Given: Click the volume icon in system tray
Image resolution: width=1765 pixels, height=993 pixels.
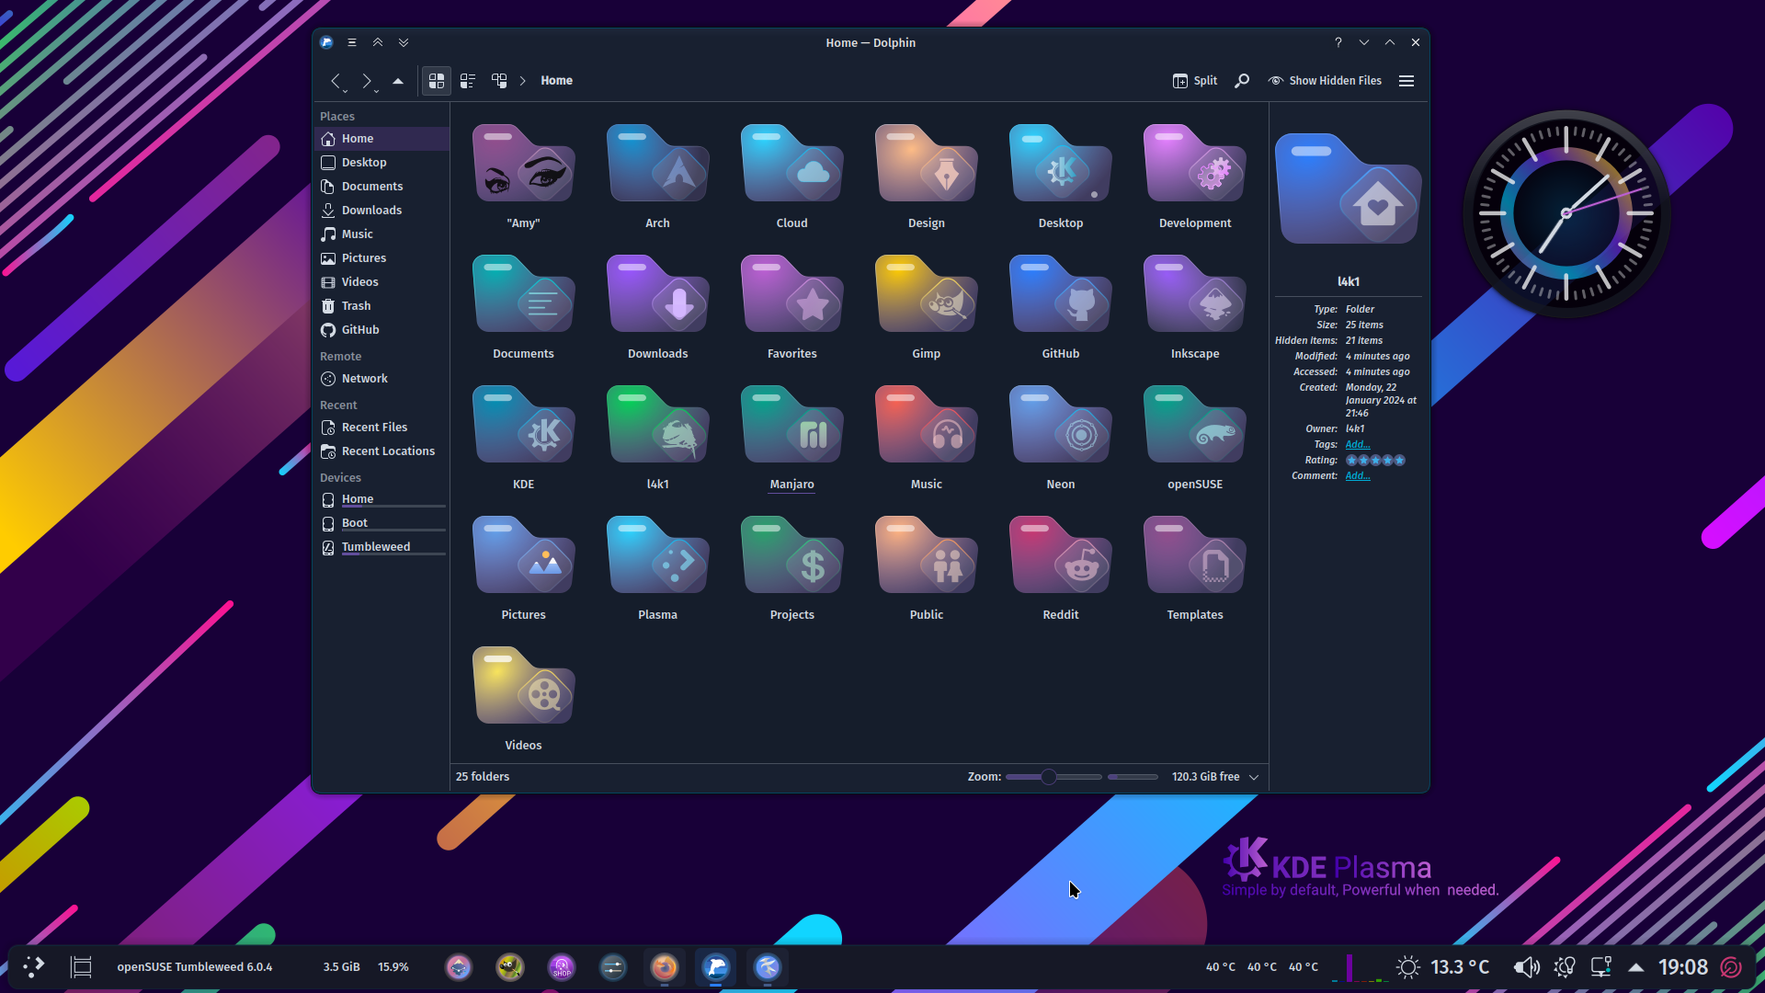Looking at the screenshot, I should [1526, 967].
